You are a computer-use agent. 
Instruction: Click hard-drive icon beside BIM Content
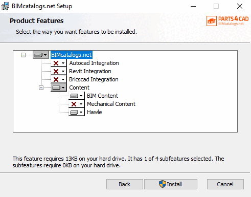click(74, 96)
